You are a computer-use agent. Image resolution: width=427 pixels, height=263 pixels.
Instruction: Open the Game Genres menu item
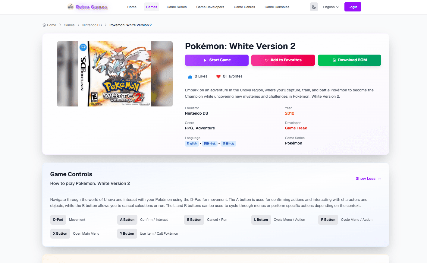click(244, 7)
